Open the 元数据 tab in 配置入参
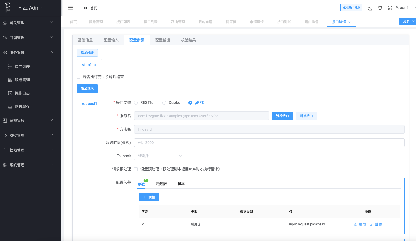The image size is (416, 241). click(161, 183)
